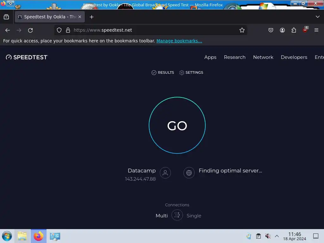324x243 pixels.
Task: Close the Speedtest by Ookla tab
Action: point(80,17)
